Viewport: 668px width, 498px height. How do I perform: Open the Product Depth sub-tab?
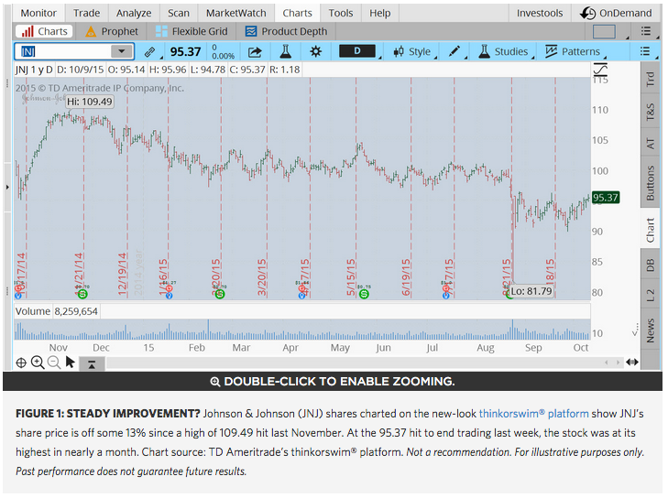[x=286, y=31]
